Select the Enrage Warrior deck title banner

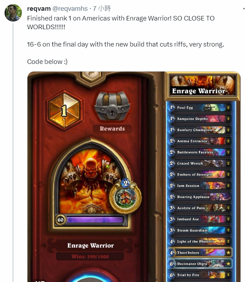pos(202,86)
